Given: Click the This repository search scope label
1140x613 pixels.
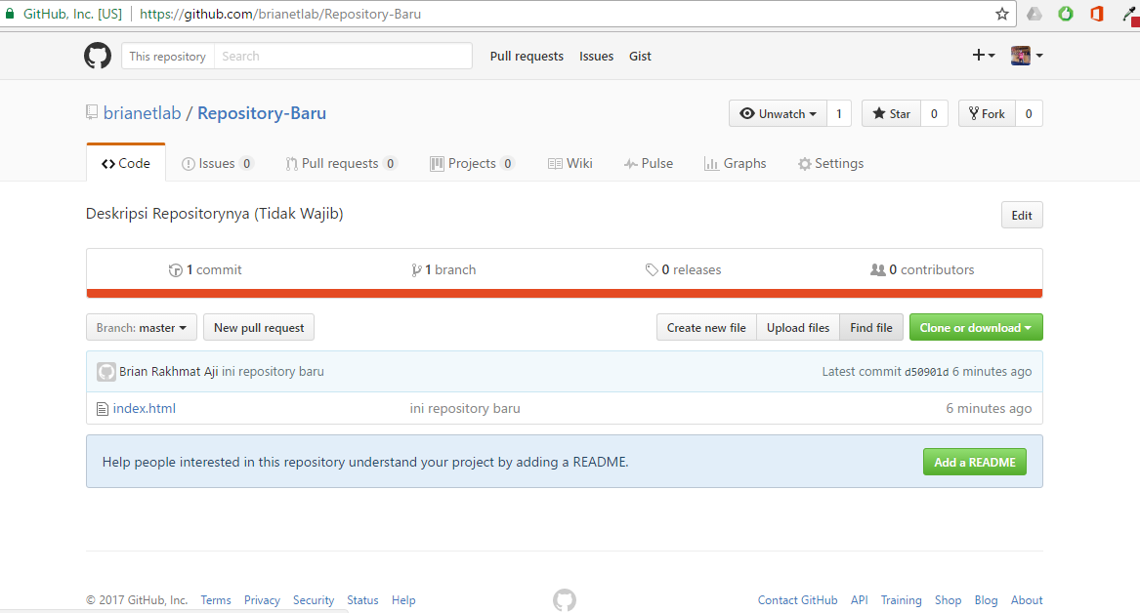Looking at the screenshot, I should [167, 56].
